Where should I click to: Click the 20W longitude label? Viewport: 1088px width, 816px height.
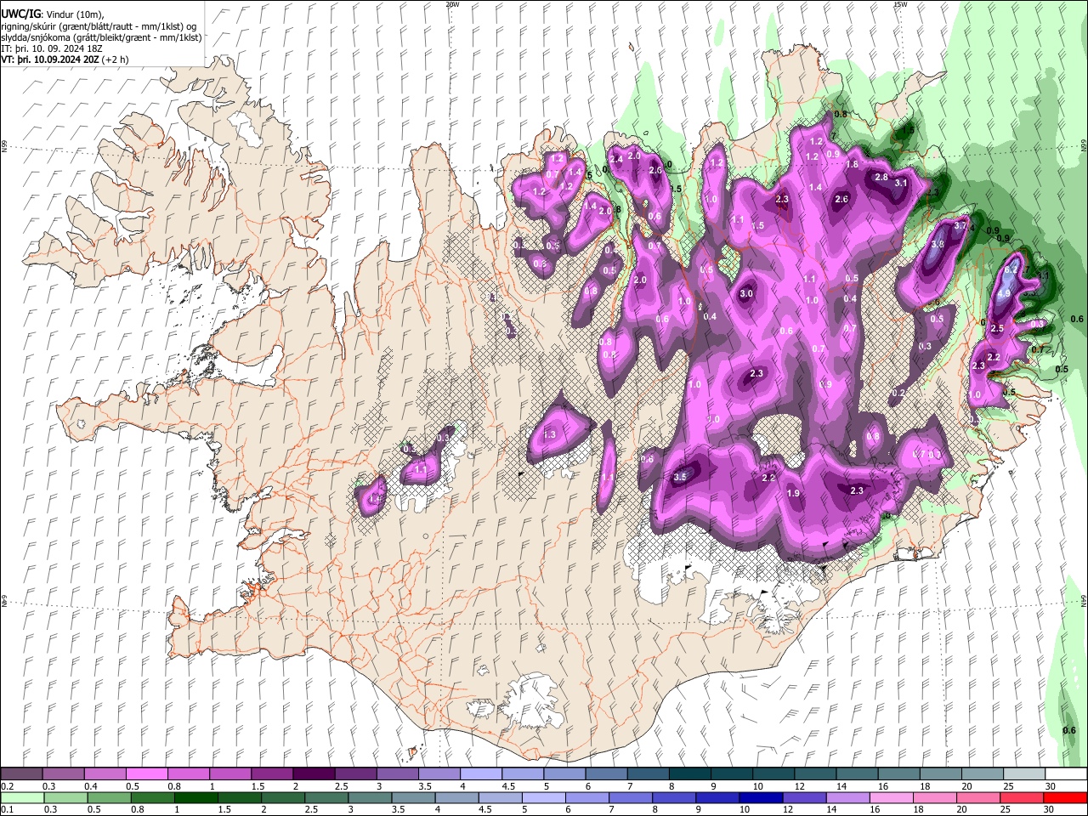tap(452, 4)
